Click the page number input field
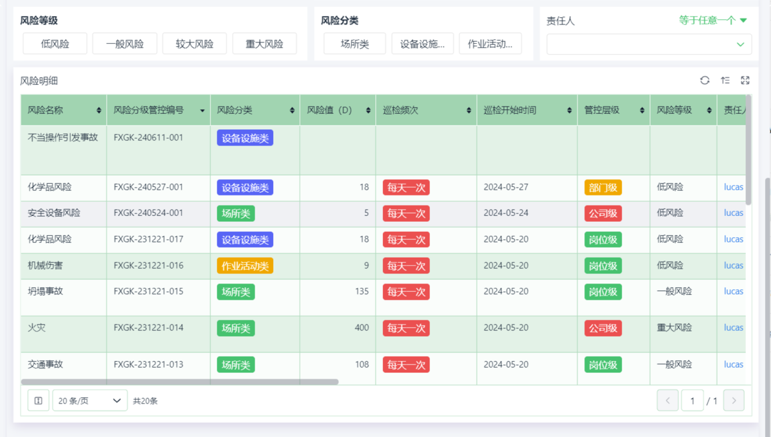Image resolution: width=771 pixels, height=437 pixels. [692, 400]
